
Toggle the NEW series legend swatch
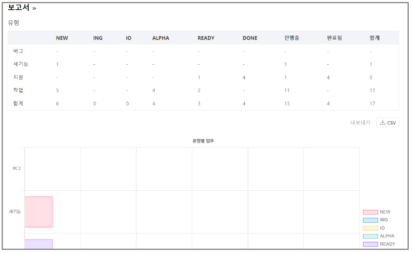pos(370,212)
